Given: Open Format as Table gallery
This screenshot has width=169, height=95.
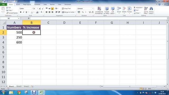Looking at the screenshot, I should 107,10.
